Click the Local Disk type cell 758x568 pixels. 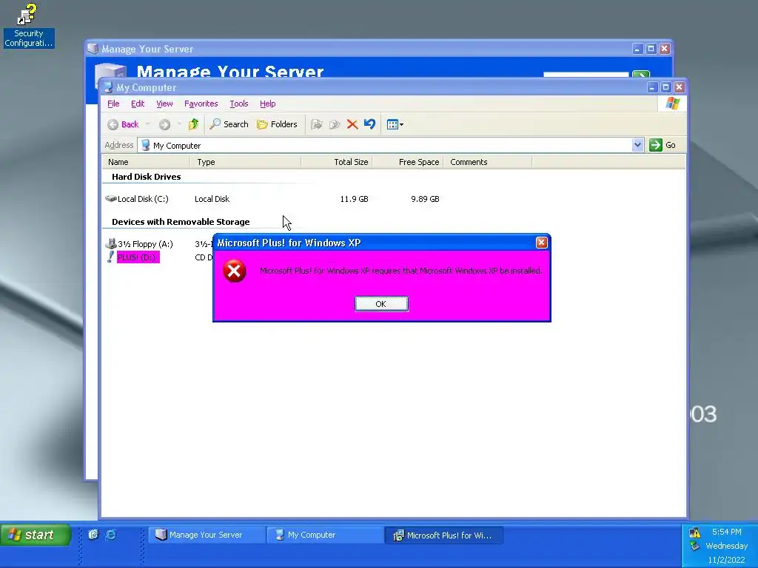pyautogui.click(x=212, y=199)
